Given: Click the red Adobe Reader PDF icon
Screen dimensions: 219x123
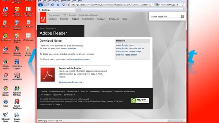Looking at the screenshot, I should click(x=48, y=74).
